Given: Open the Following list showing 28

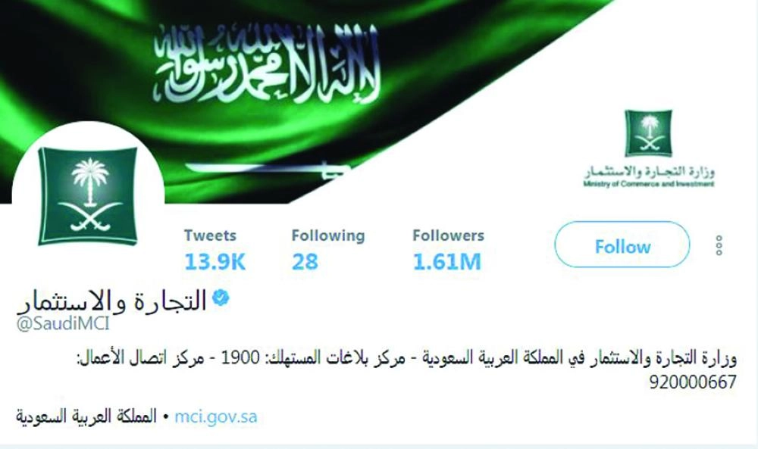Looking at the screenshot, I should pyautogui.click(x=305, y=262).
